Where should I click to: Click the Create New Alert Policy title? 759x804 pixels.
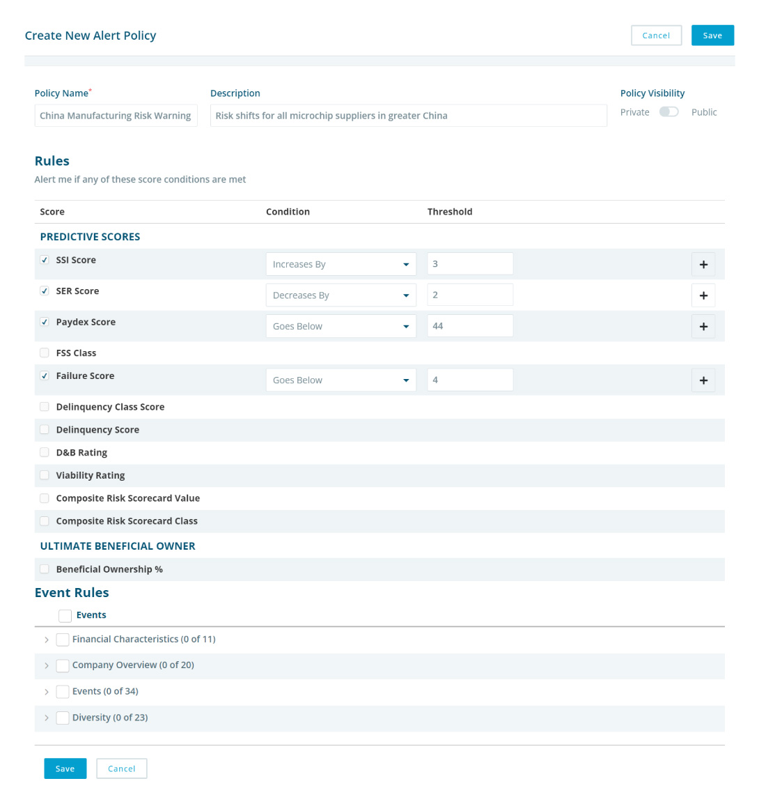pyautogui.click(x=91, y=36)
